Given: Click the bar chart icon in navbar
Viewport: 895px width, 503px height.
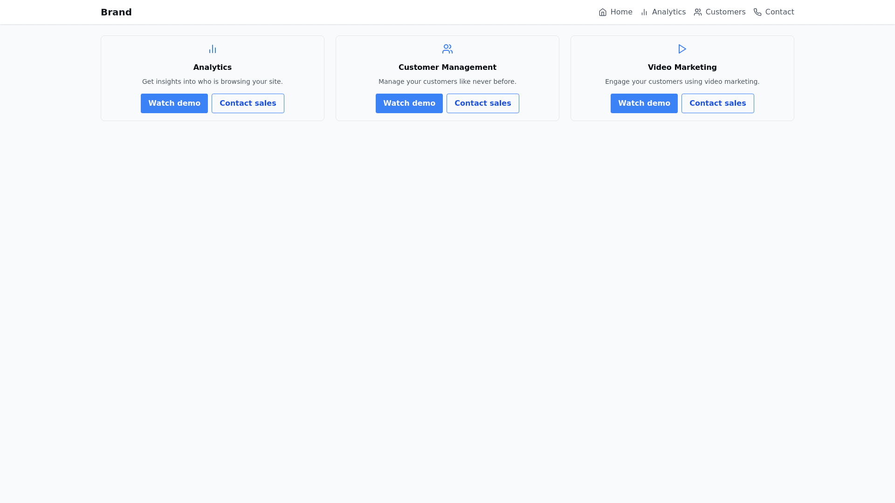Looking at the screenshot, I should tap(644, 12).
